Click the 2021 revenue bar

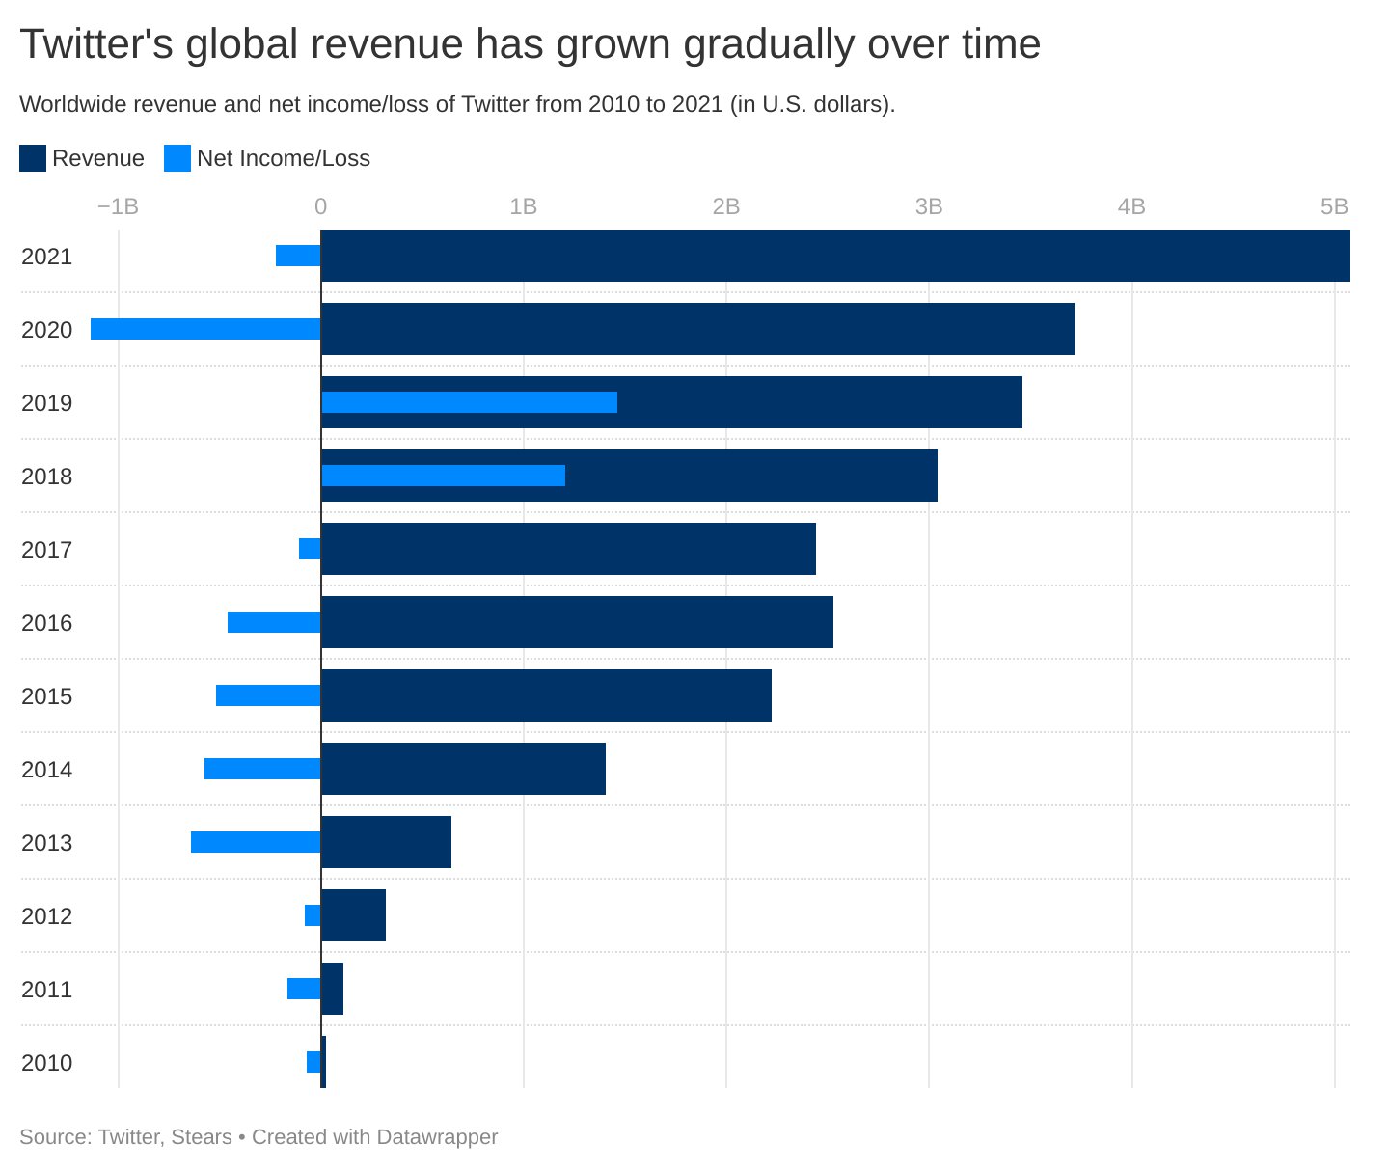(x=835, y=256)
